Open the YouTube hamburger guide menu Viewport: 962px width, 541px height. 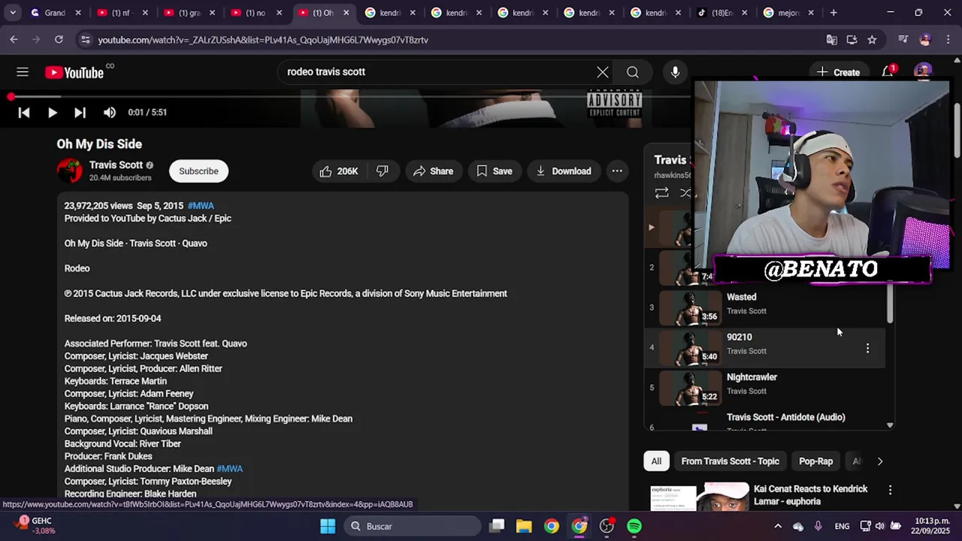pyautogui.click(x=23, y=72)
